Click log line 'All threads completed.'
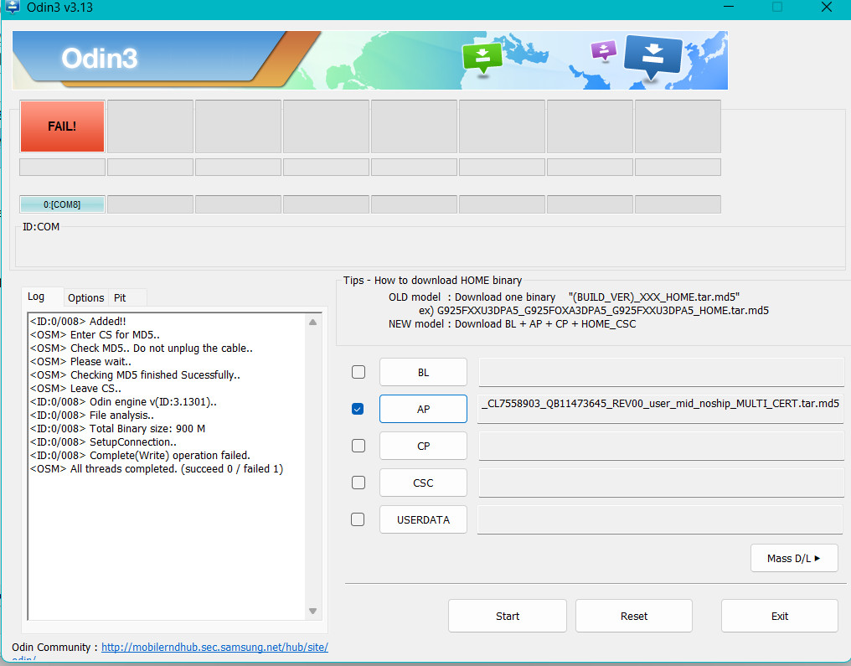The image size is (851, 666). [x=157, y=469]
